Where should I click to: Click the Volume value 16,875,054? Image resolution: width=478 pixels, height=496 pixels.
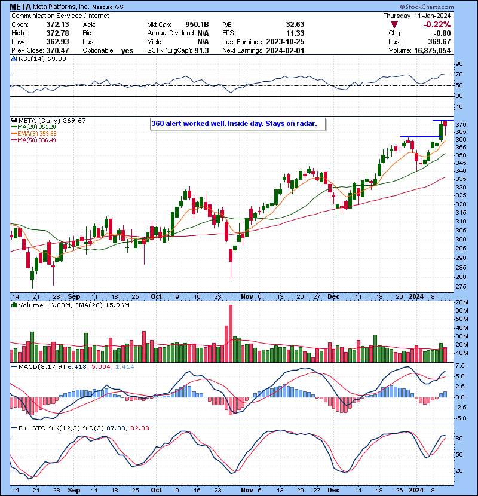click(x=432, y=50)
